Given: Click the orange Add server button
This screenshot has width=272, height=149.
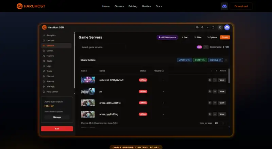Looking at the screenshot, I should (225, 37).
